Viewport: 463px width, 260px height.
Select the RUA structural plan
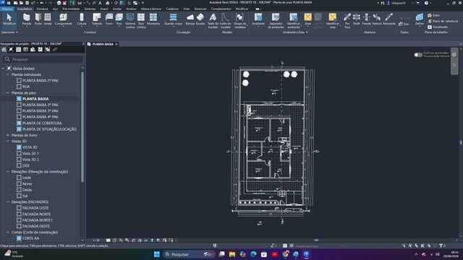point(26,87)
